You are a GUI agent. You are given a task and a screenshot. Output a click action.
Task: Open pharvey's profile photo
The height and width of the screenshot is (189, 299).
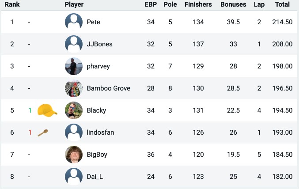74,66
